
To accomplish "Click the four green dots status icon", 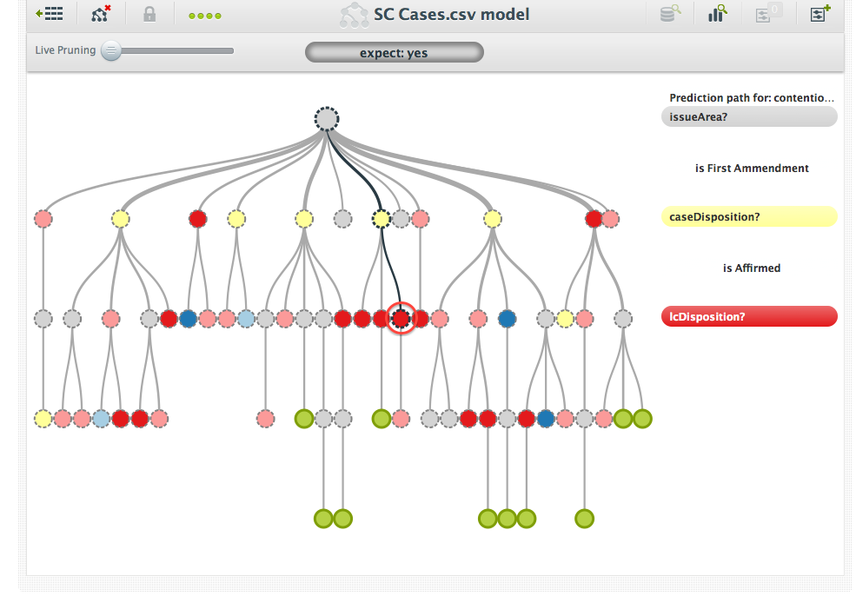I will click(205, 16).
